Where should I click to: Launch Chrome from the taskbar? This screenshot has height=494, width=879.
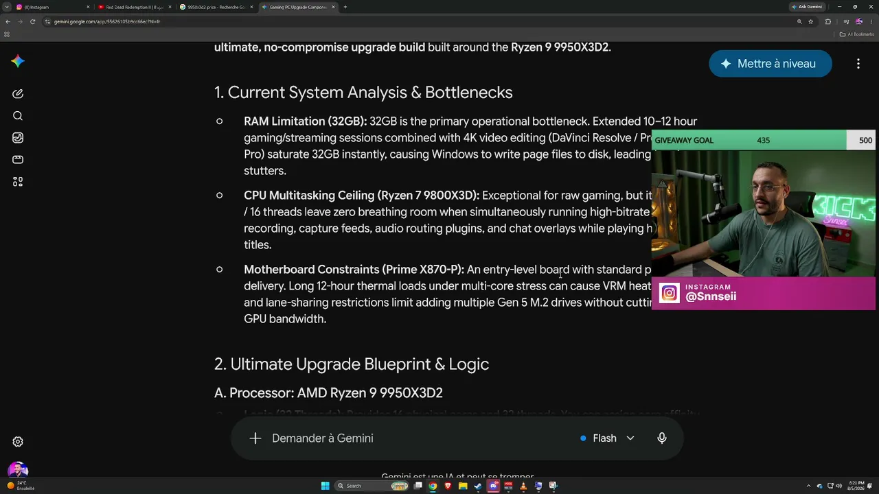pyautogui.click(x=433, y=486)
